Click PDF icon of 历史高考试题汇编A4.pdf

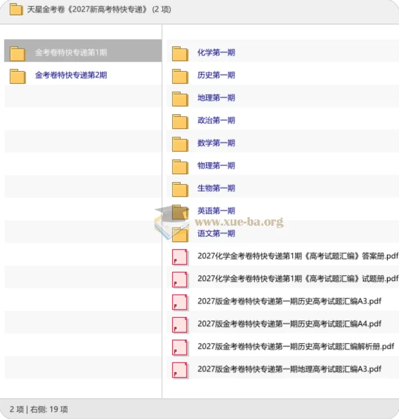tap(180, 325)
